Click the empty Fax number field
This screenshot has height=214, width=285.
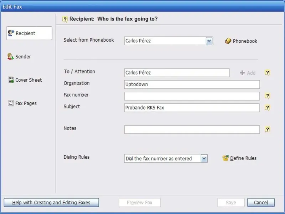click(192, 96)
